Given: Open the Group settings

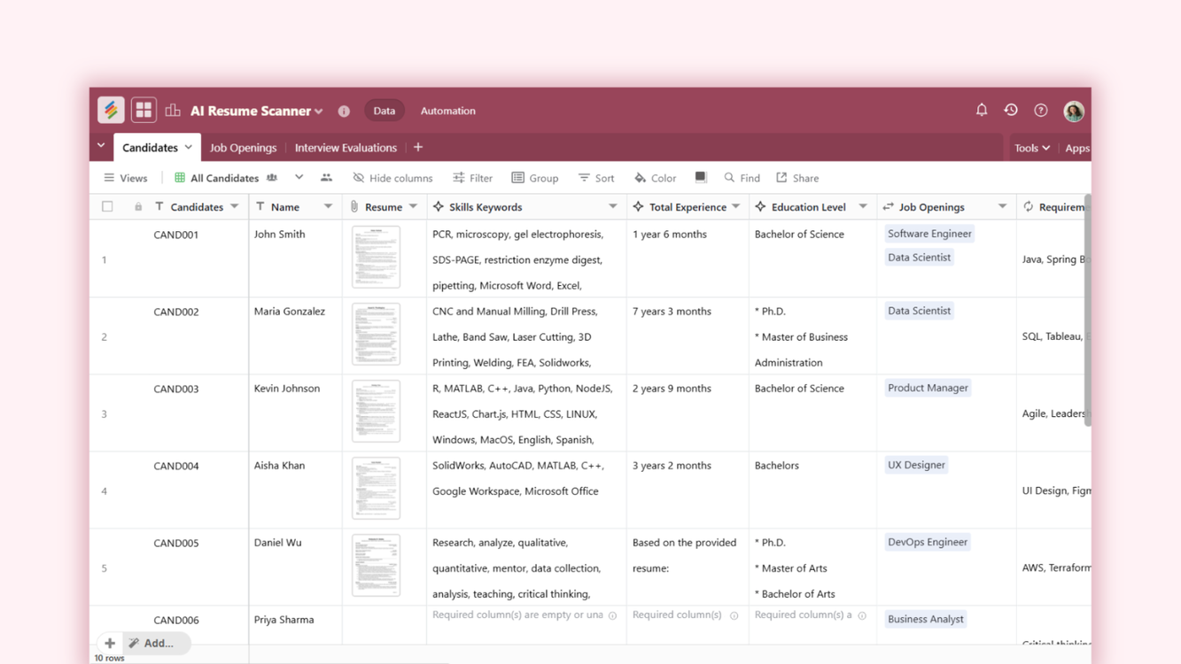Looking at the screenshot, I should coord(535,178).
